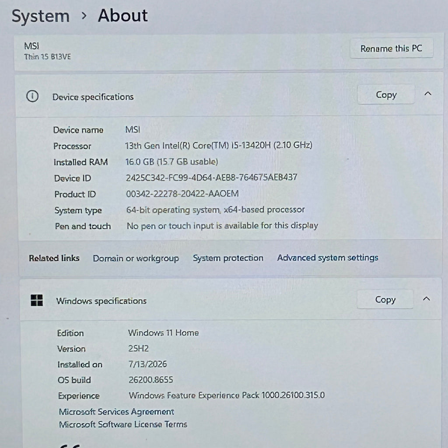Select the Installed on date 7/13/2026

click(148, 364)
